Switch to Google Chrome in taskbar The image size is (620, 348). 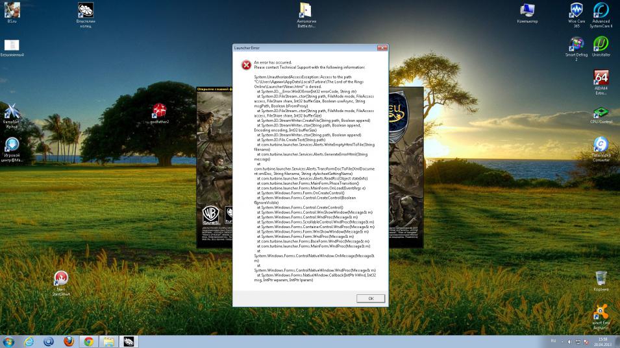click(x=88, y=342)
